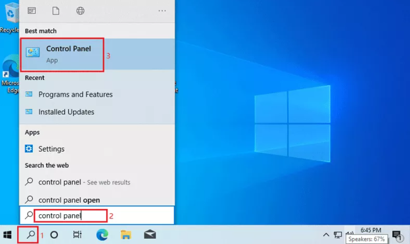Open Task View on taskbar
This screenshot has width=410, height=244.
77,235
